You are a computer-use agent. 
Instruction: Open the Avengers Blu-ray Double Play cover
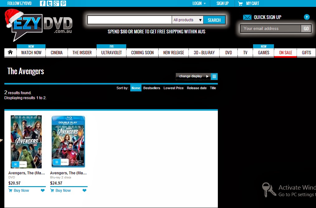(x=68, y=142)
